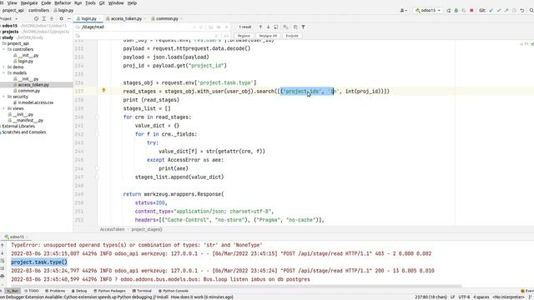Expand the demo folder
The width and height of the screenshot is (534, 300).
pos(3,67)
